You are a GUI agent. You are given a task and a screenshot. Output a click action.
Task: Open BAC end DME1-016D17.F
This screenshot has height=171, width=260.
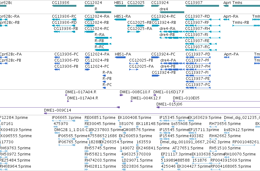tap(168, 92)
